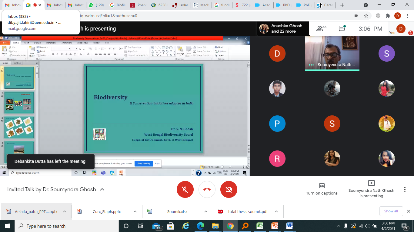Turn on captions
Viewport: 414px width, 232px height.
click(x=322, y=189)
